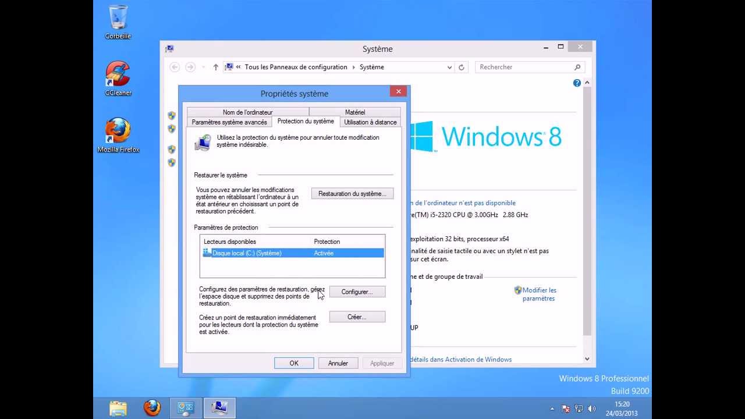Screen dimensions: 745x419
Task: Open help with the blue question mark
Action: [x=577, y=83]
